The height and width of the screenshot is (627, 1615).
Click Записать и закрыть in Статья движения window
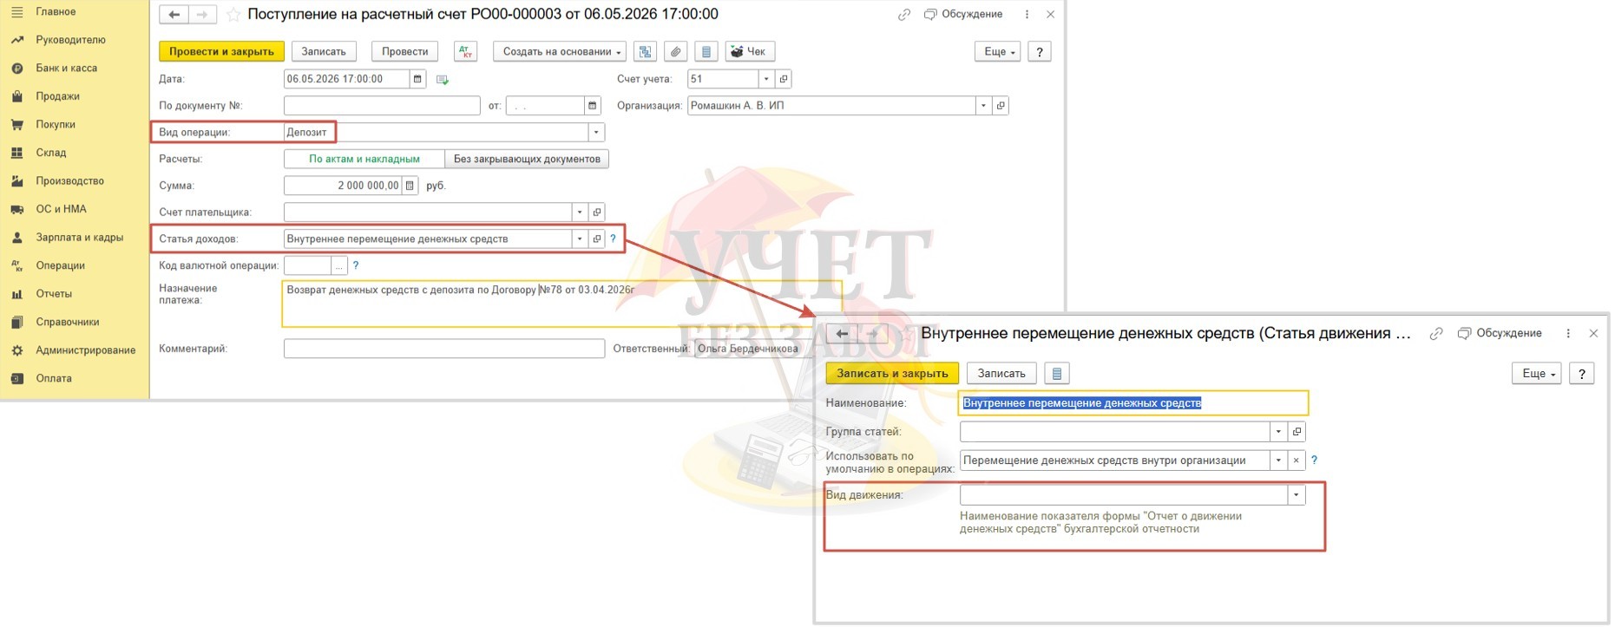[892, 374]
